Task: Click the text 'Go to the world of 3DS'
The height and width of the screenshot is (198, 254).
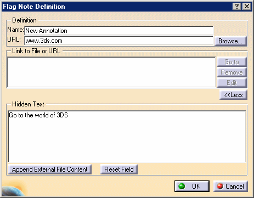Action: 38,115
